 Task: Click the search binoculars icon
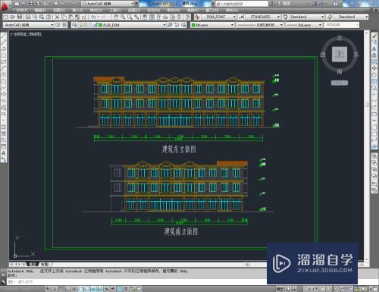[x=272, y=4]
